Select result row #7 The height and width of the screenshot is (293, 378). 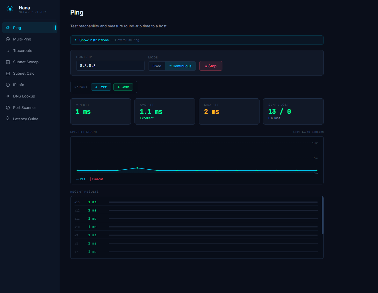(x=196, y=252)
